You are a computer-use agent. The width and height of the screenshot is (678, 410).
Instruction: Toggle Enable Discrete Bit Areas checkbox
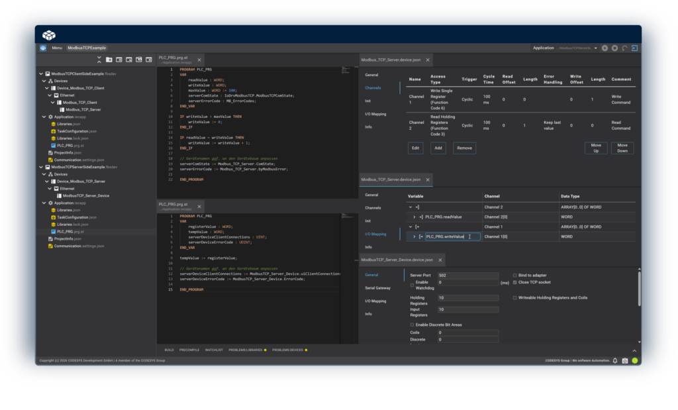pos(412,325)
